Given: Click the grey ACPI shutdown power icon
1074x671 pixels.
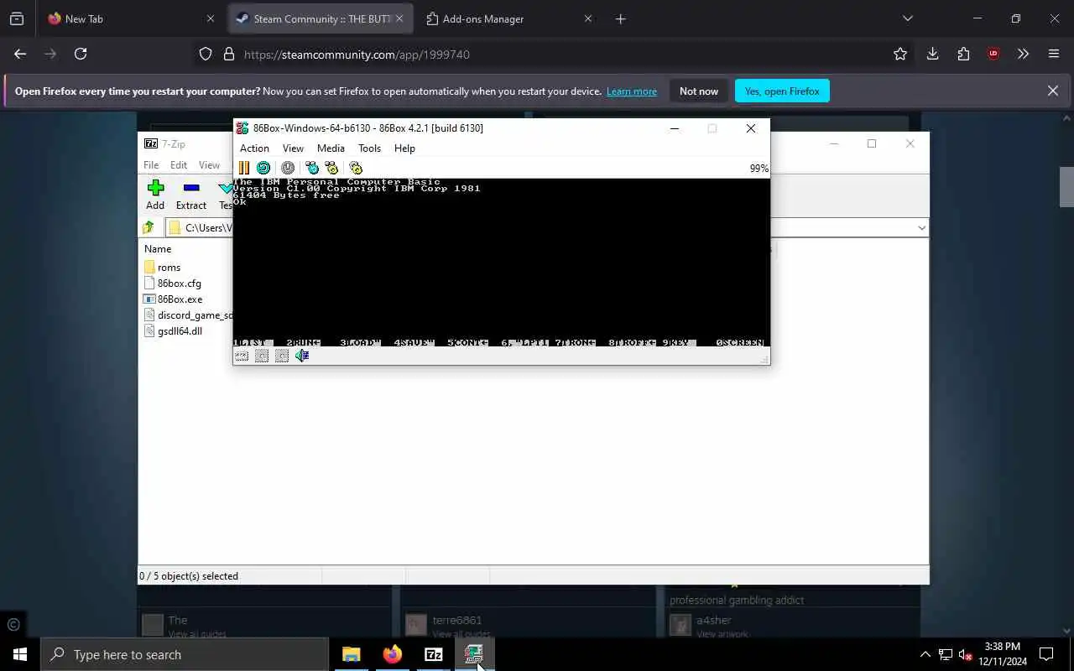Looking at the screenshot, I should (288, 168).
